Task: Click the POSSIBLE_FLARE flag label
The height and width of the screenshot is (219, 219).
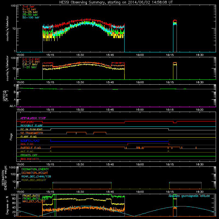Action: [x=31, y=126]
